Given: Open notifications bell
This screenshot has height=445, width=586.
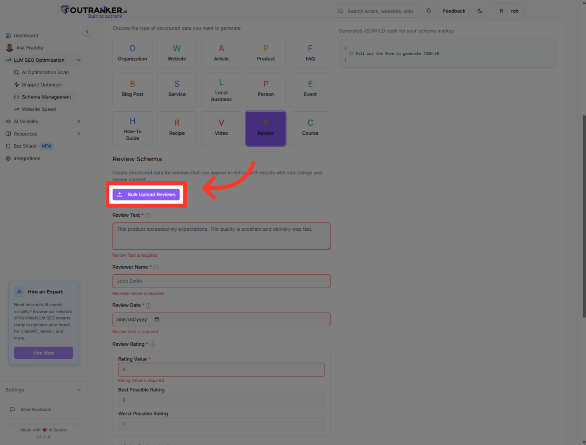Looking at the screenshot, I should coord(429,11).
